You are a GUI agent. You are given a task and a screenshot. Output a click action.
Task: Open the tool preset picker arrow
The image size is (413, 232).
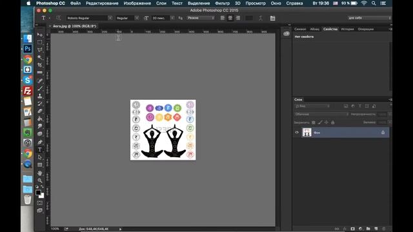tap(50, 18)
